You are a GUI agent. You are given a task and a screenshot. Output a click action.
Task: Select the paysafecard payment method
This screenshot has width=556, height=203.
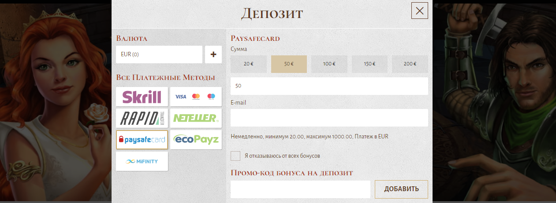(142, 140)
